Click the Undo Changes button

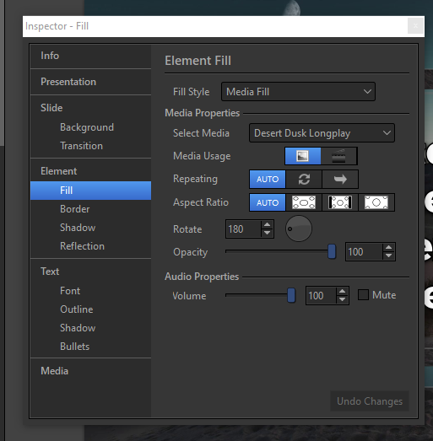click(370, 401)
